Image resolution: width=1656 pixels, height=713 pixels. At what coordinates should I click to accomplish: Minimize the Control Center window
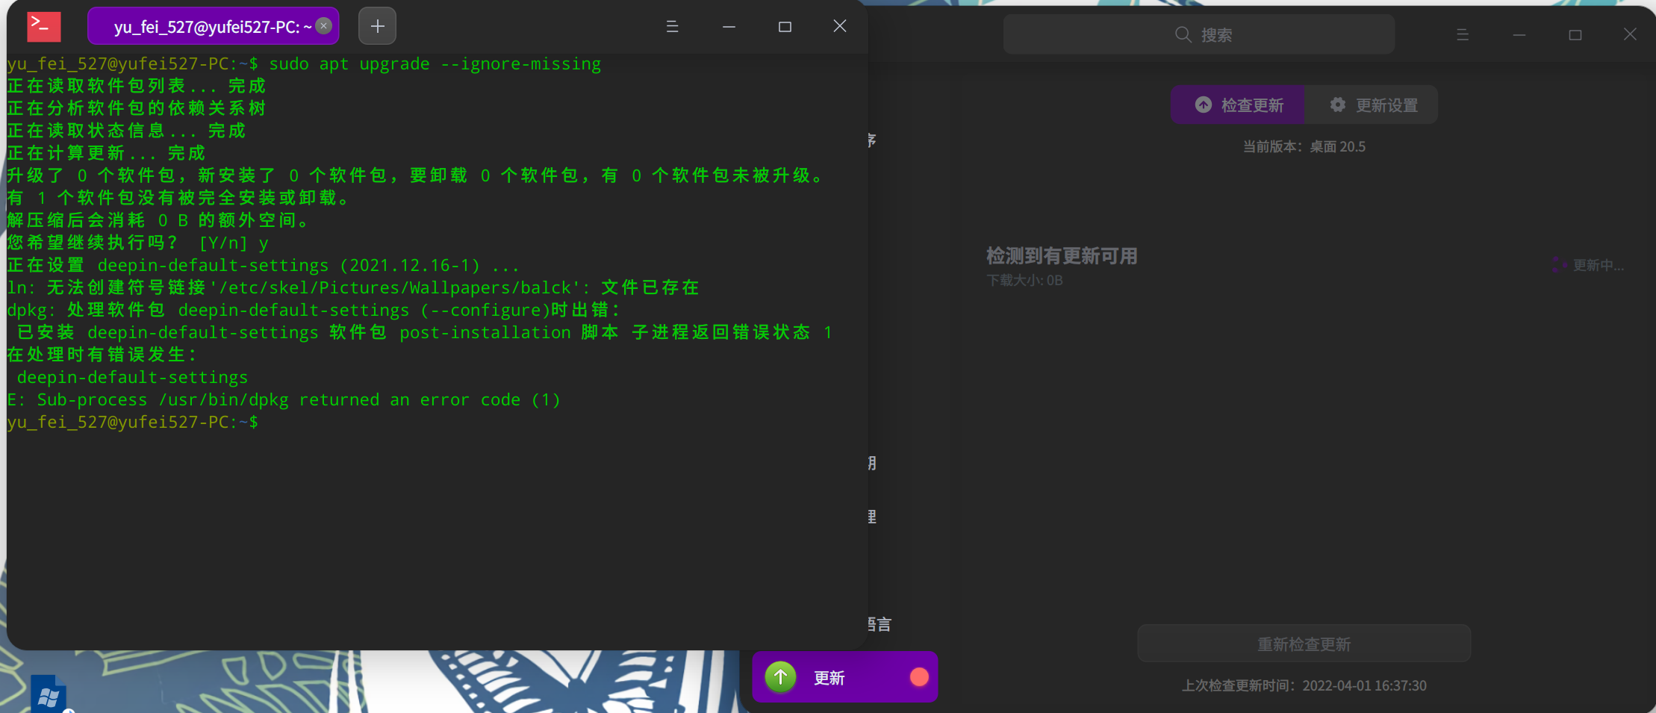1519,34
